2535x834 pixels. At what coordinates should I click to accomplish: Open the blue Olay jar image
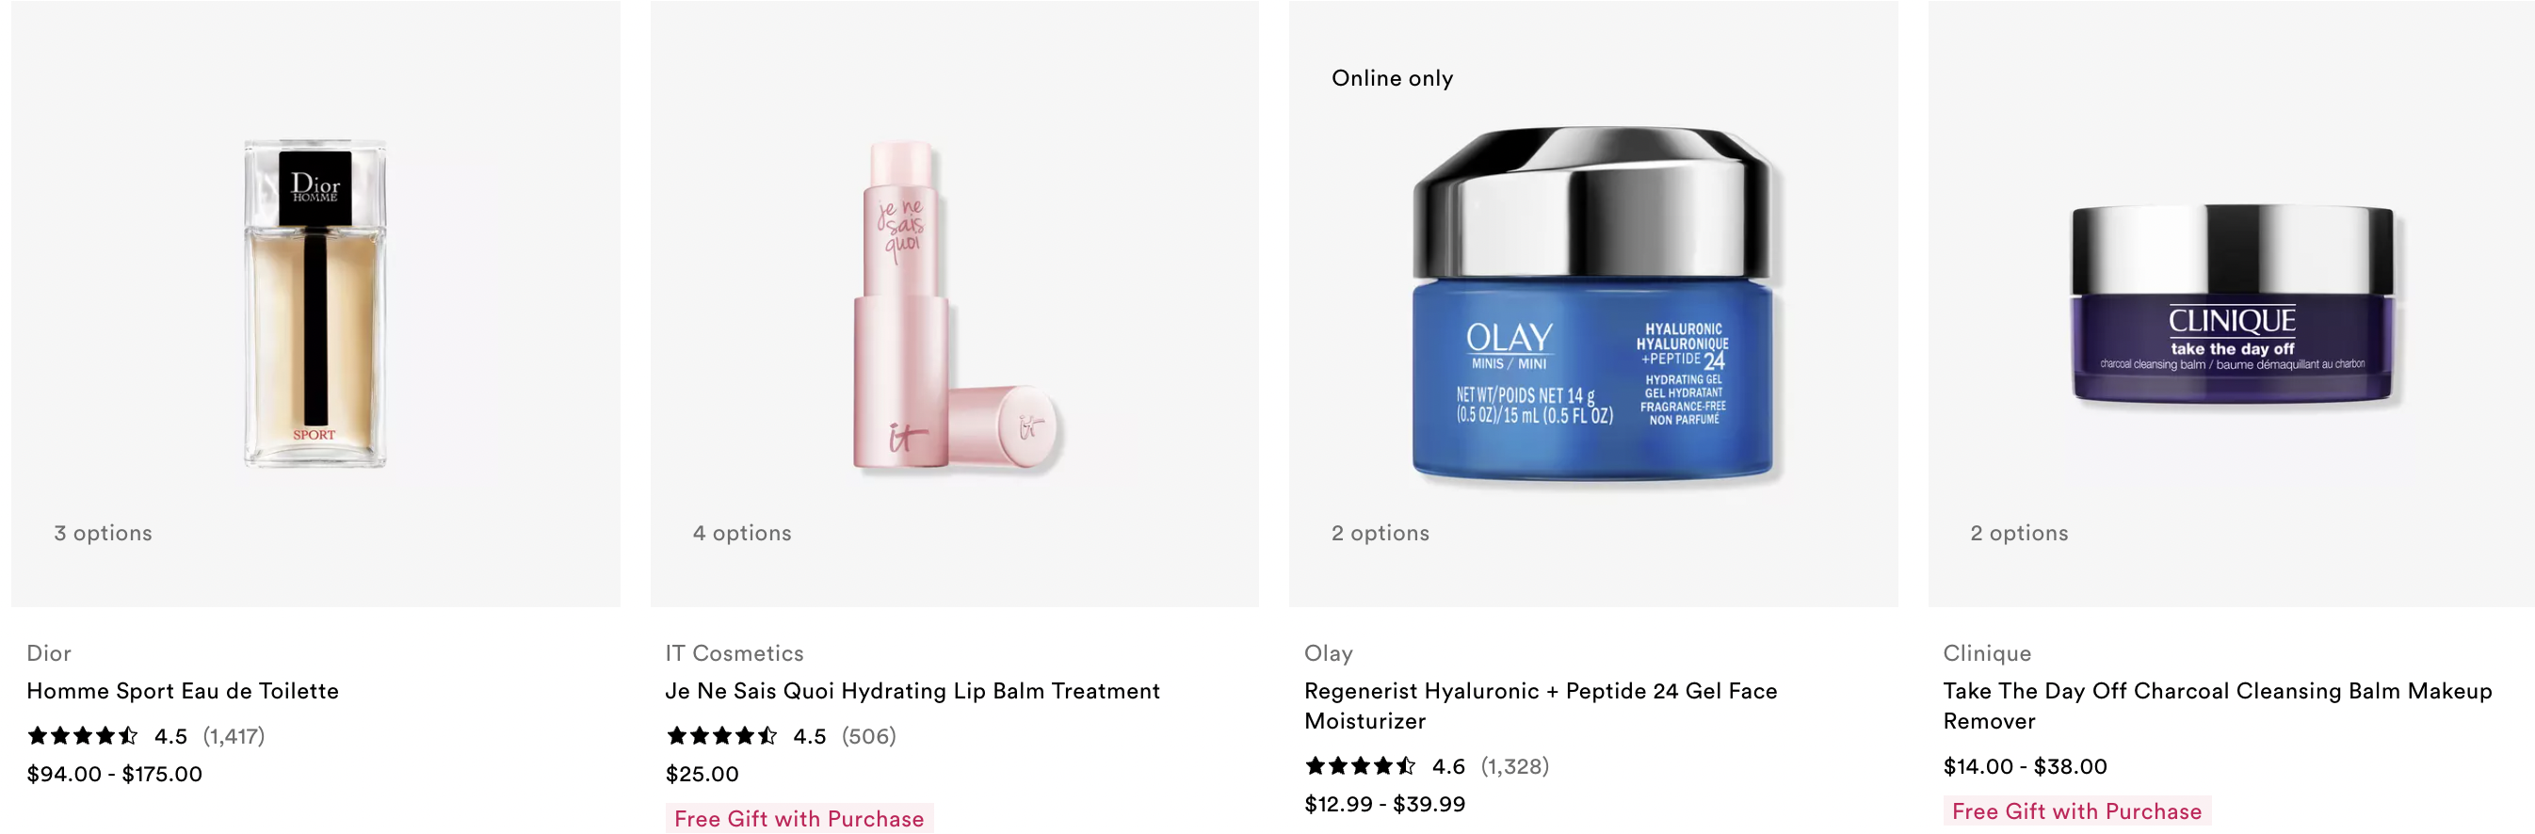(x=1594, y=303)
